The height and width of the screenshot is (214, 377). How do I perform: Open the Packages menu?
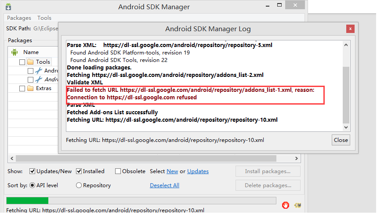19,18
